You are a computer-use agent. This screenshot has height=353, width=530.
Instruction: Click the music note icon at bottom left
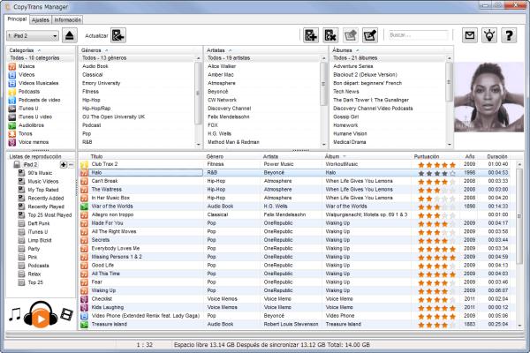tap(14, 314)
